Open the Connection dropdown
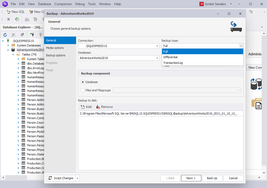Image resolution: width=267 pixels, height=188 pixels. [157, 46]
